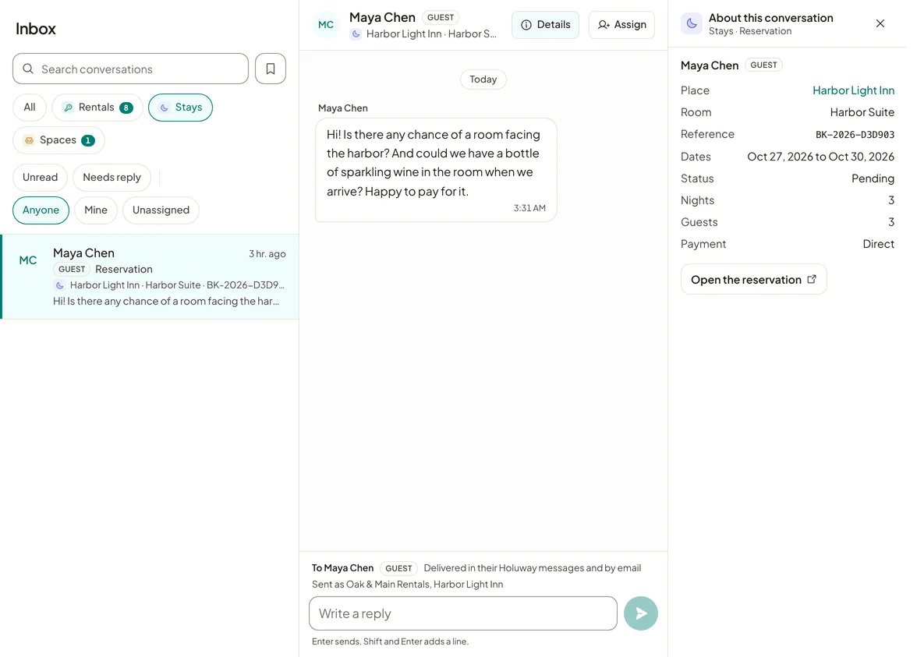Click the search magnifier icon
The image size is (917, 657).
[x=28, y=69]
